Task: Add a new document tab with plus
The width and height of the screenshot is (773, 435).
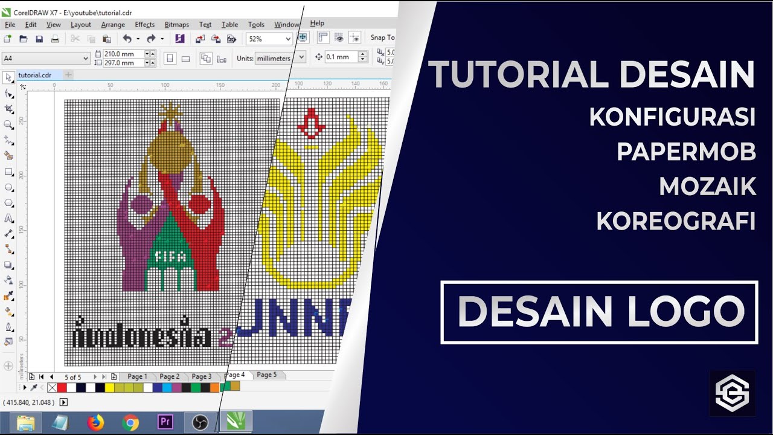Action: [68, 75]
